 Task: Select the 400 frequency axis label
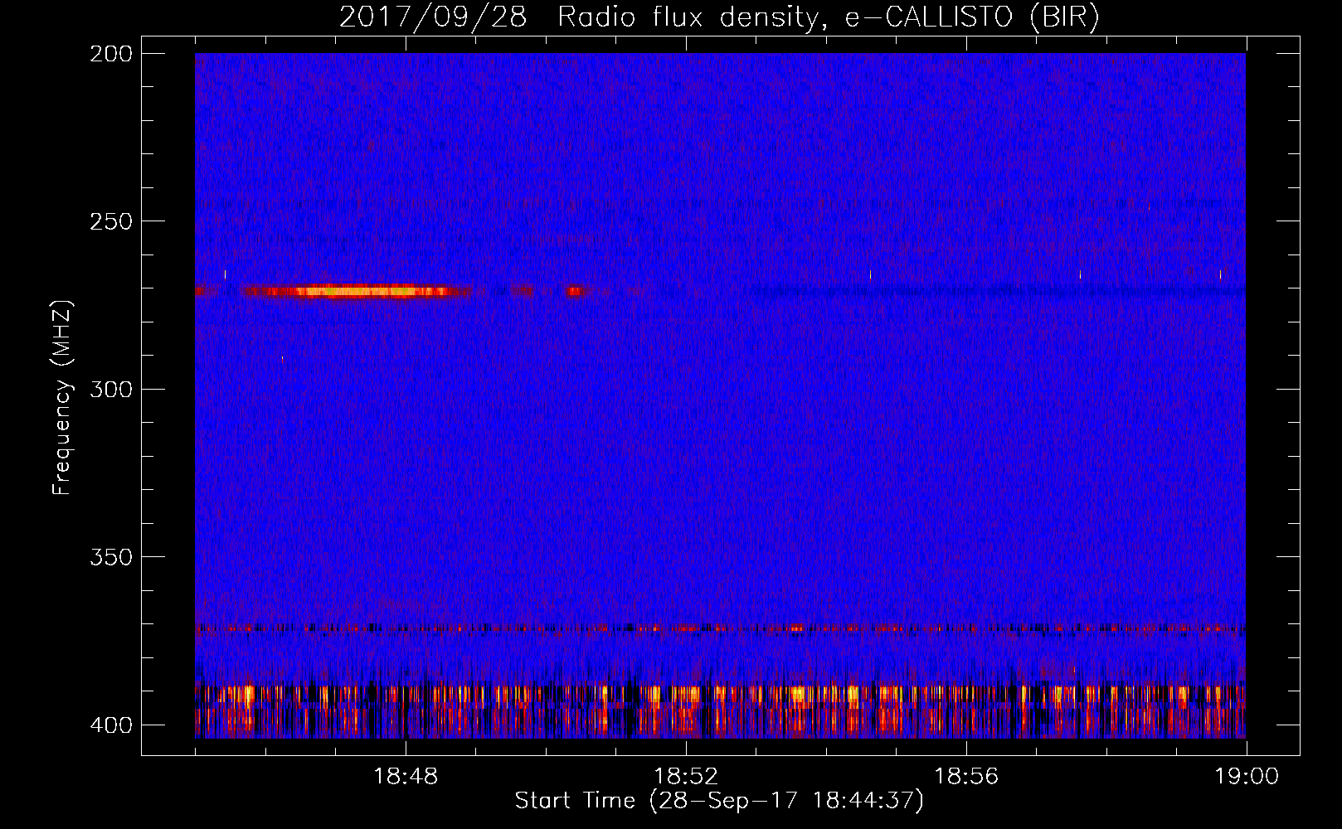click(110, 725)
